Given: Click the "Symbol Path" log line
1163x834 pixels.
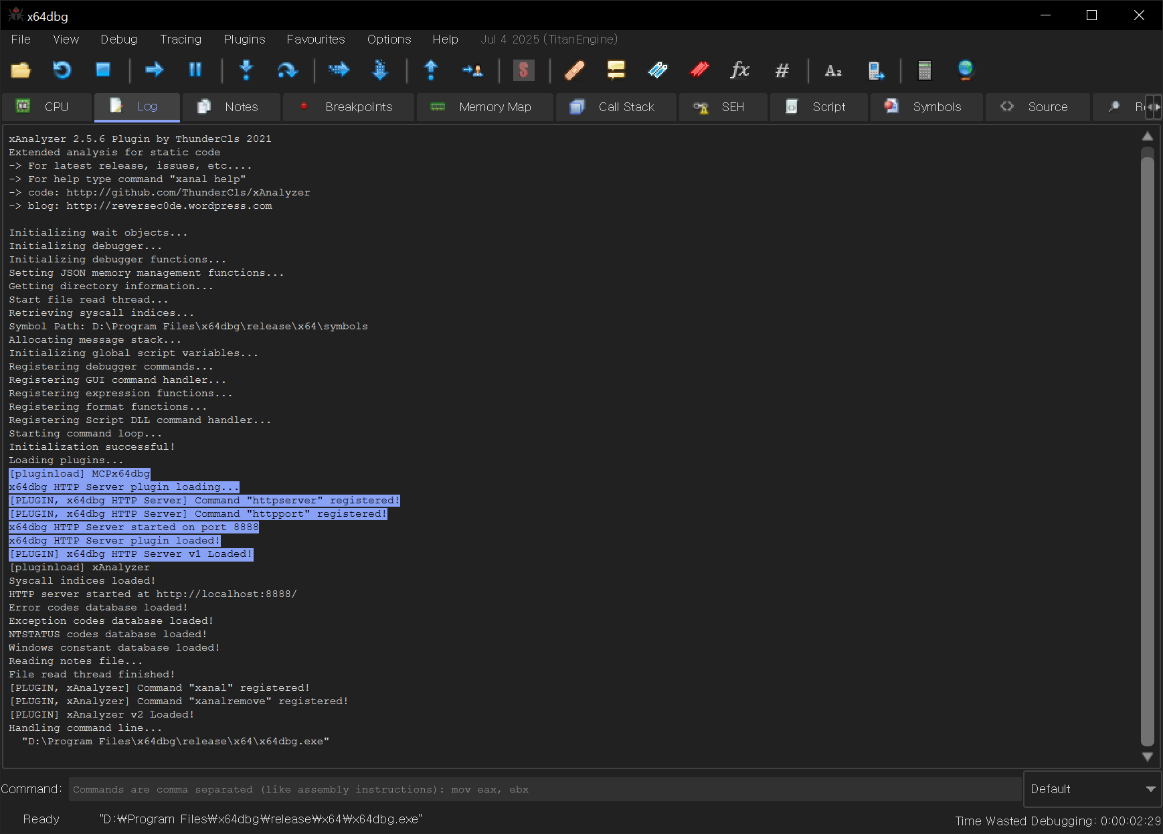Looking at the screenshot, I should pyautogui.click(x=188, y=326).
